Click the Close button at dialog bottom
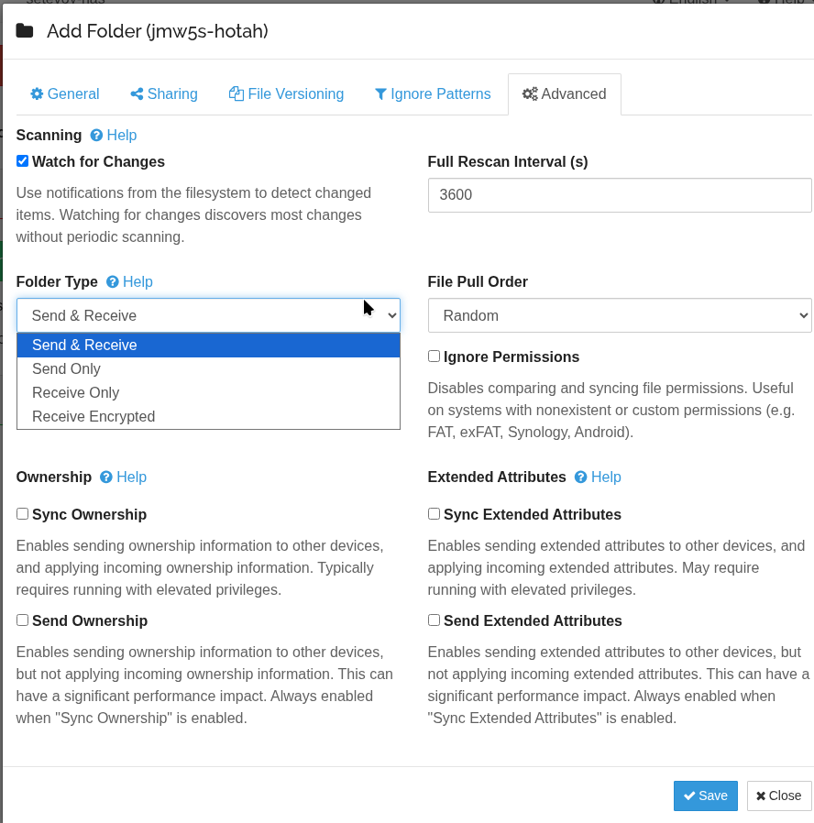The width and height of the screenshot is (814, 823). click(779, 796)
